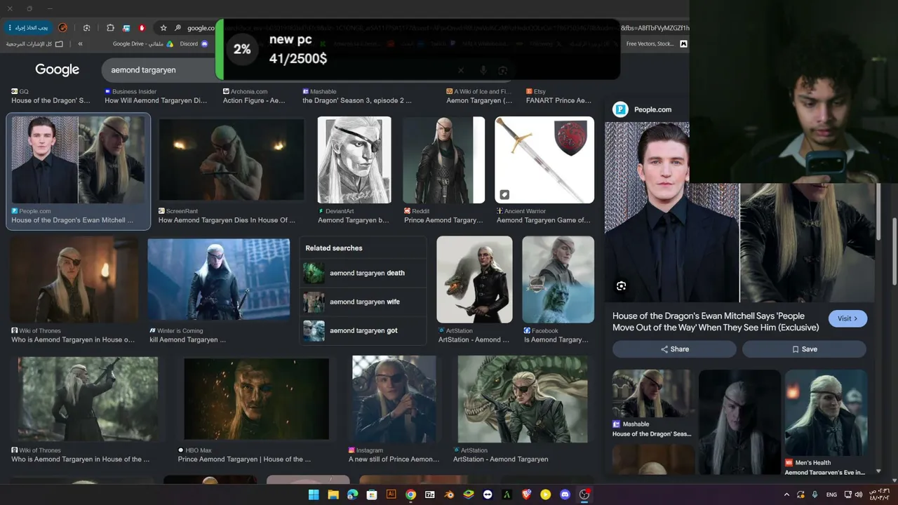Click the red stop-hand ad blocker extension icon
898x505 pixels.
[x=142, y=28]
